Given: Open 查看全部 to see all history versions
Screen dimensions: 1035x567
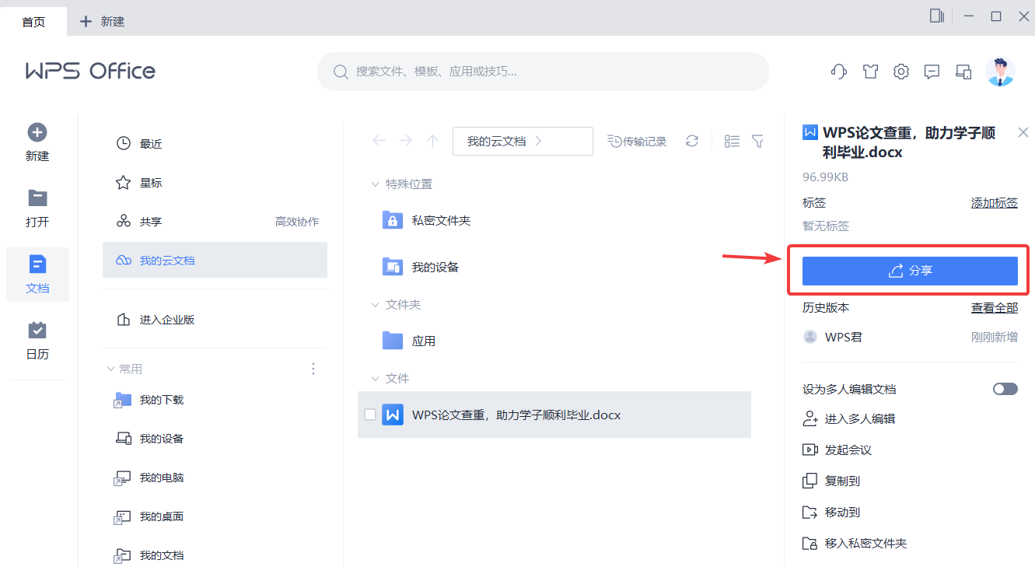Looking at the screenshot, I should click(994, 306).
